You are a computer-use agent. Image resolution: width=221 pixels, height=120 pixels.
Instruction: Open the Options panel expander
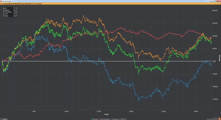(x=4, y=119)
